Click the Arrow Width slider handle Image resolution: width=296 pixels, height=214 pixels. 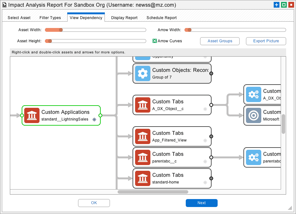coord(190,30)
